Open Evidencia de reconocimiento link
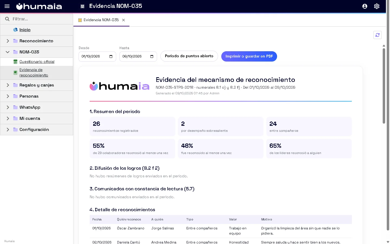Viewport: 390px width, 244px height. (x=34, y=73)
